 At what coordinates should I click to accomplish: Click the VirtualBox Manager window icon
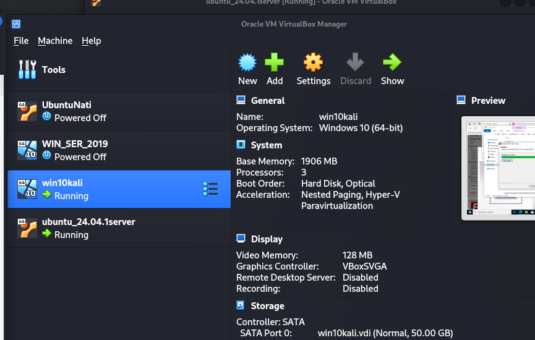16,24
